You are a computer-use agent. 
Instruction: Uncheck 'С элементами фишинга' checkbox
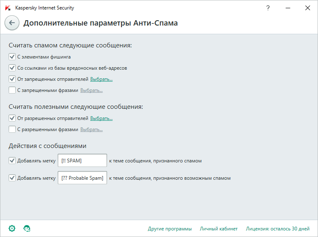(12, 57)
